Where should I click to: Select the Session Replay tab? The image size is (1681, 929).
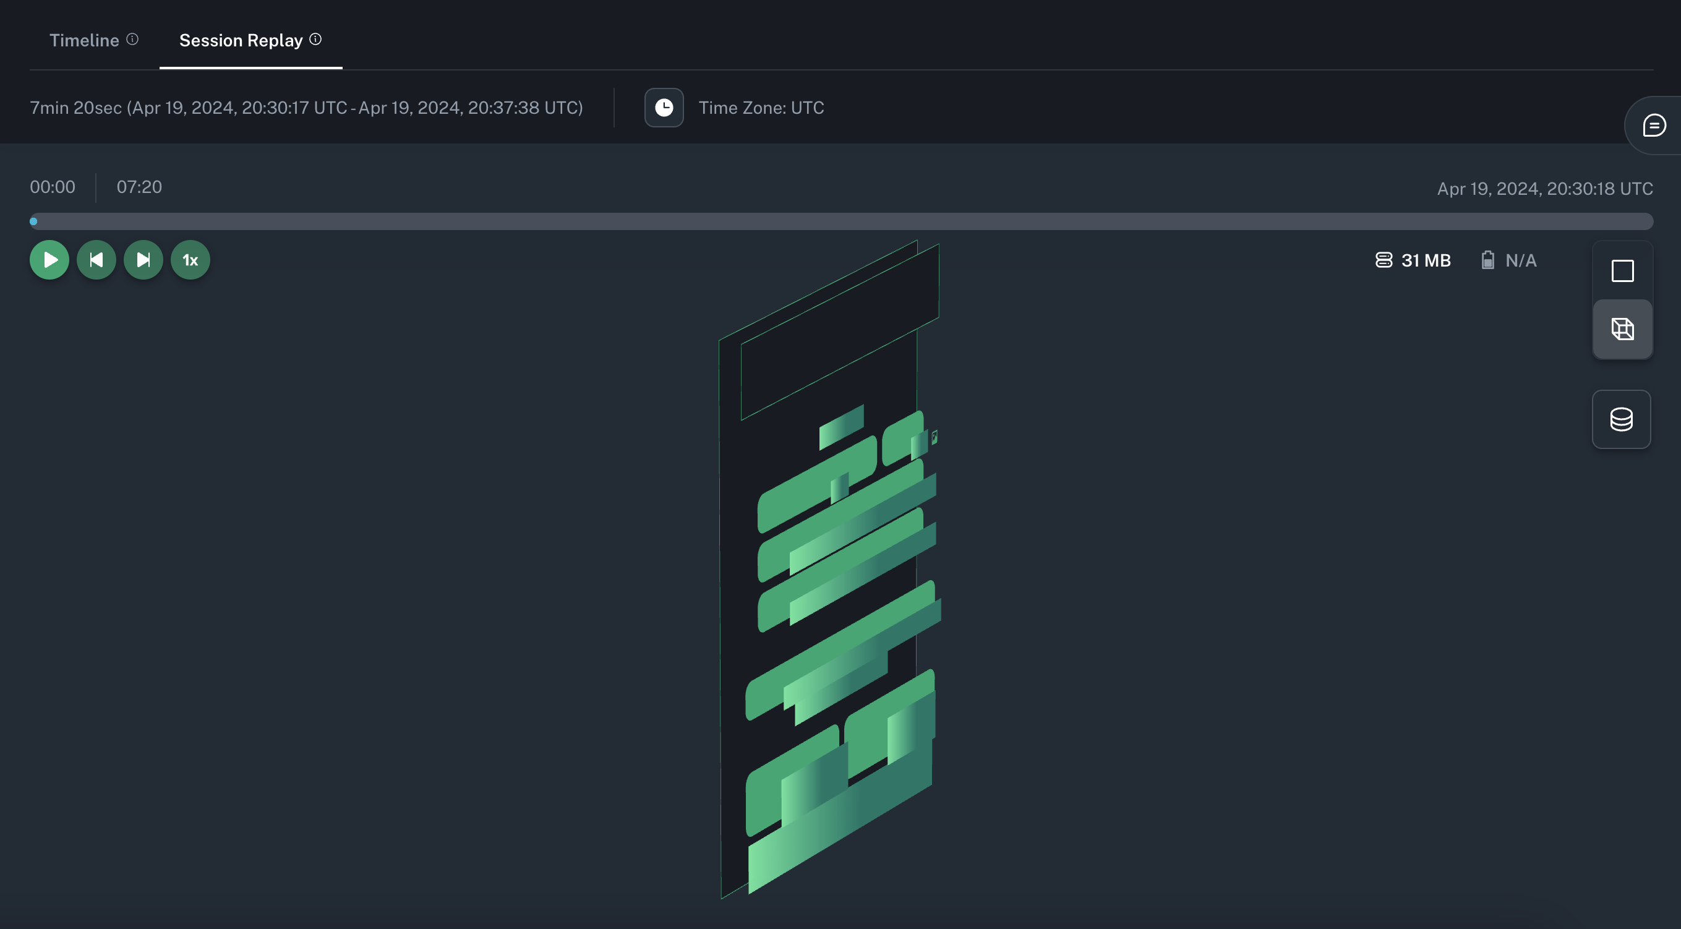point(241,40)
